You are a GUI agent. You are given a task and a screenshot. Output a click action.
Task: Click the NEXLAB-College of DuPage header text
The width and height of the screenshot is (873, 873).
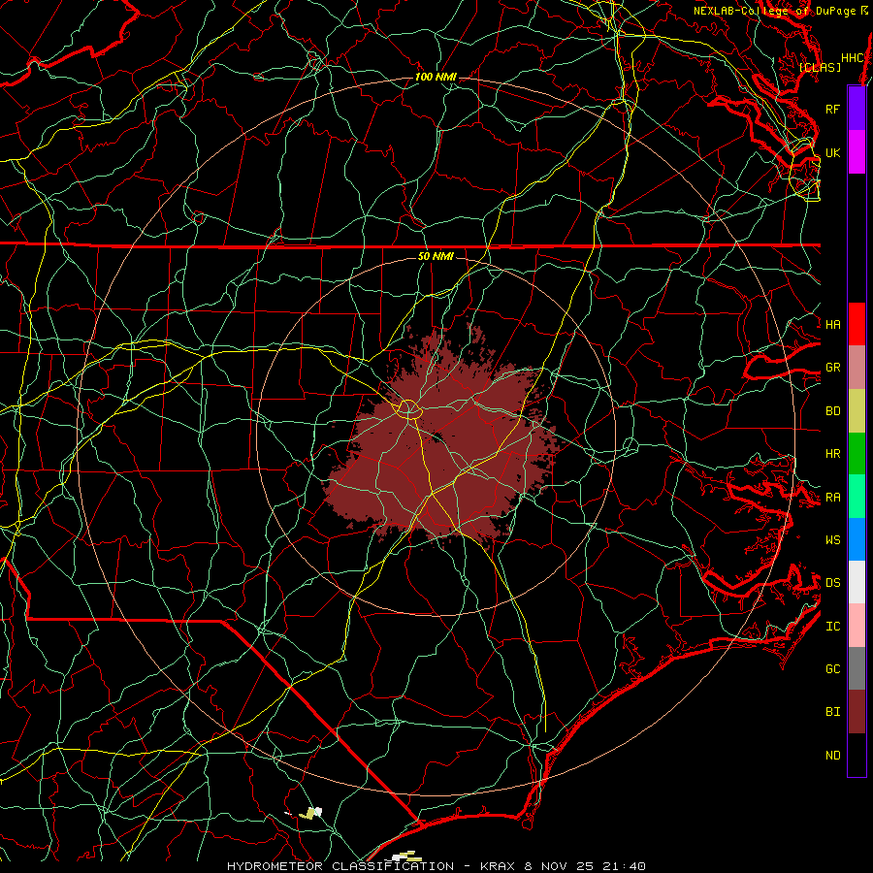pyautogui.click(x=774, y=11)
